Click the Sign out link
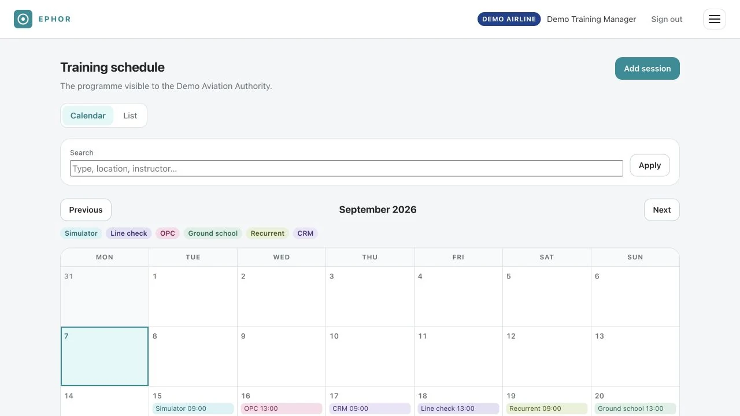 (667, 19)
